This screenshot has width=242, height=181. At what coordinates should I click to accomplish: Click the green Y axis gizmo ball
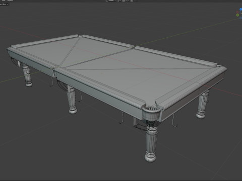237,15
